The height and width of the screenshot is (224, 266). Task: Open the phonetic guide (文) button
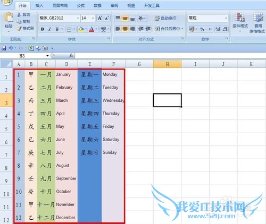103,29
